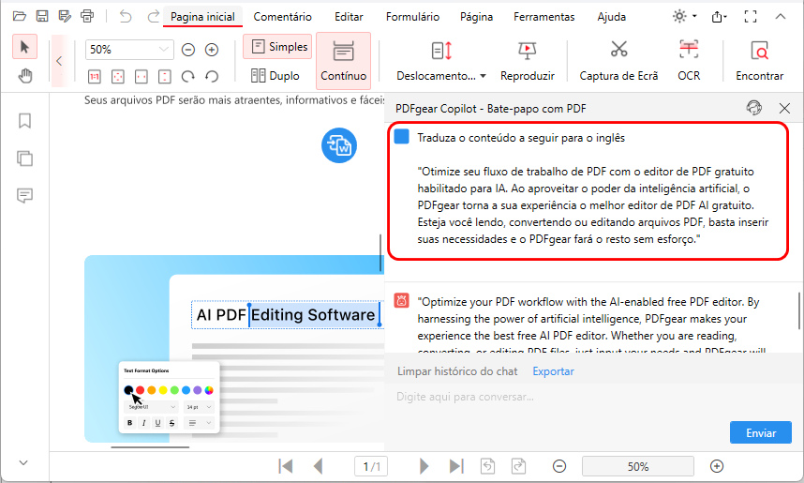Click the Save icon in the toolbar
This screenshot has height=483, width=804.
(42, 17)
